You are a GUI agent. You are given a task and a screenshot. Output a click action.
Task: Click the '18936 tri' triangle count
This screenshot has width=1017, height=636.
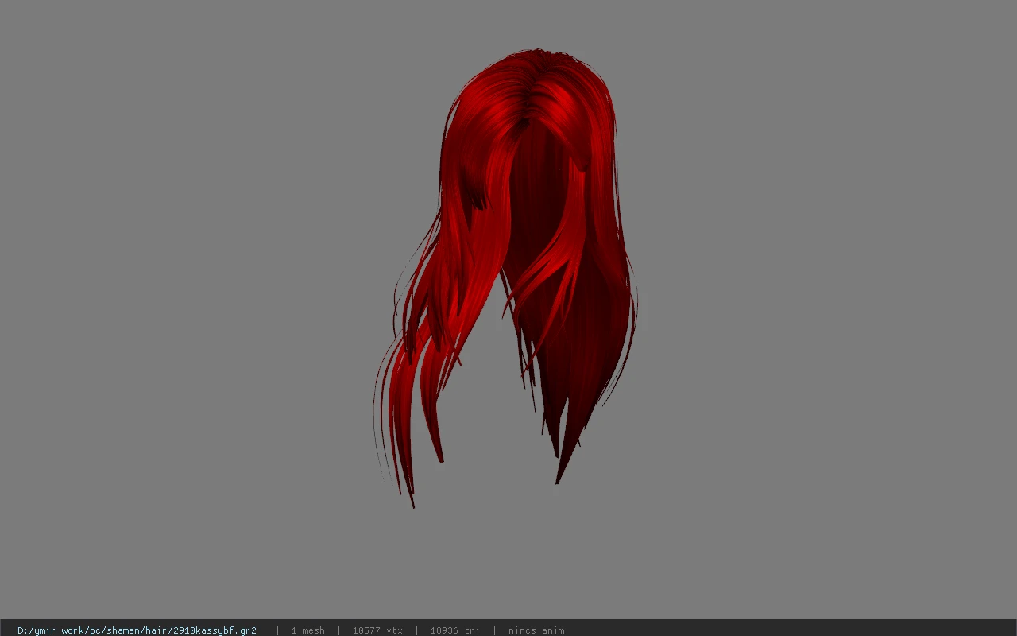[x=454, y=630]
